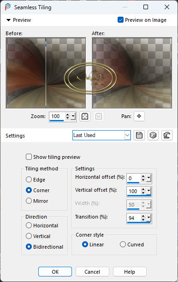Select the Corner tiling method

pyautogui.click(x=29, y=190)
